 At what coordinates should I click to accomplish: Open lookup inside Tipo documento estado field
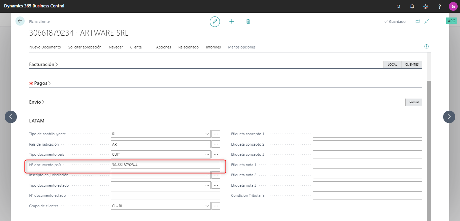207,185
